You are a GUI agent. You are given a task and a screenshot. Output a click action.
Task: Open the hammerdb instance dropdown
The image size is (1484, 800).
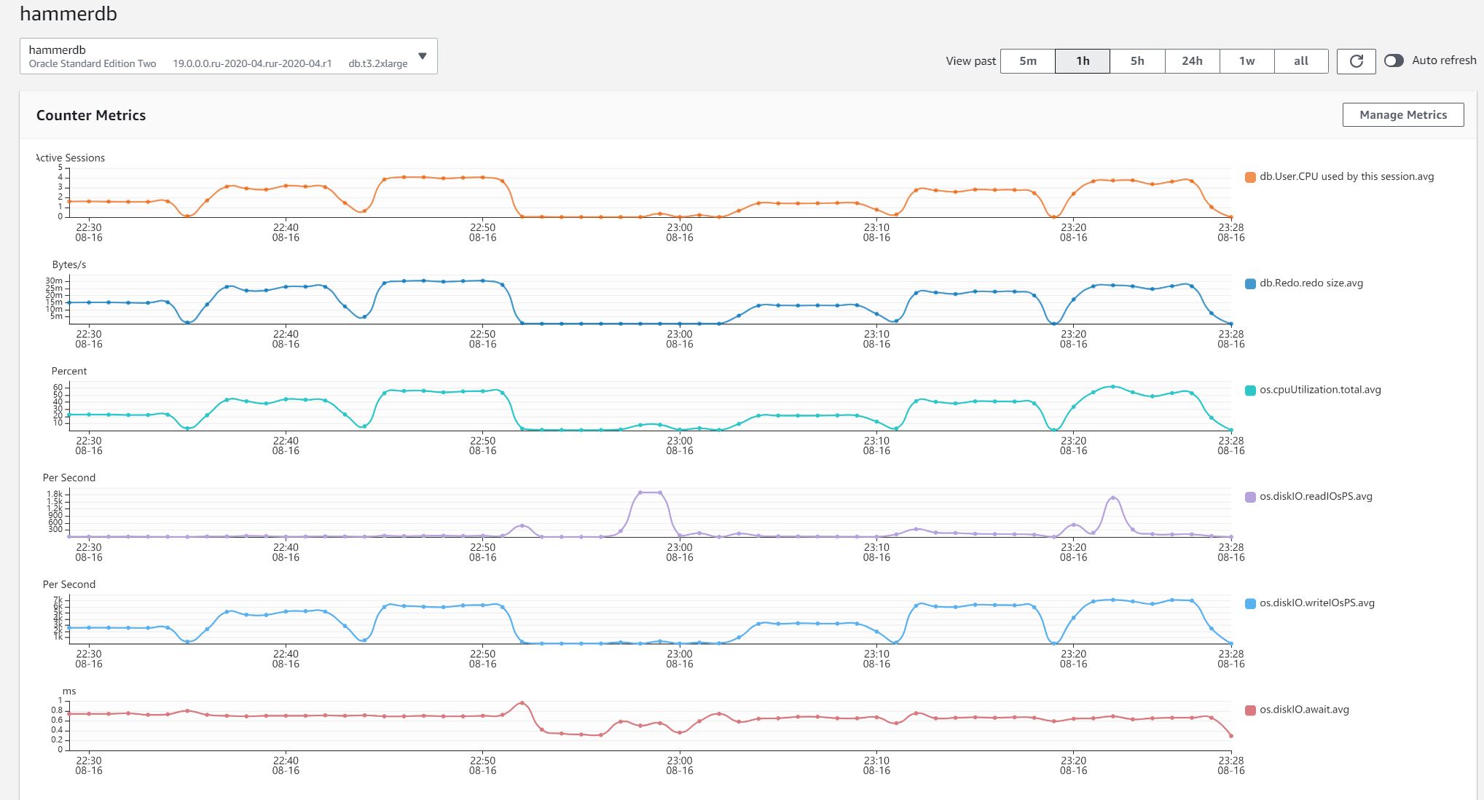click(229, 56)
